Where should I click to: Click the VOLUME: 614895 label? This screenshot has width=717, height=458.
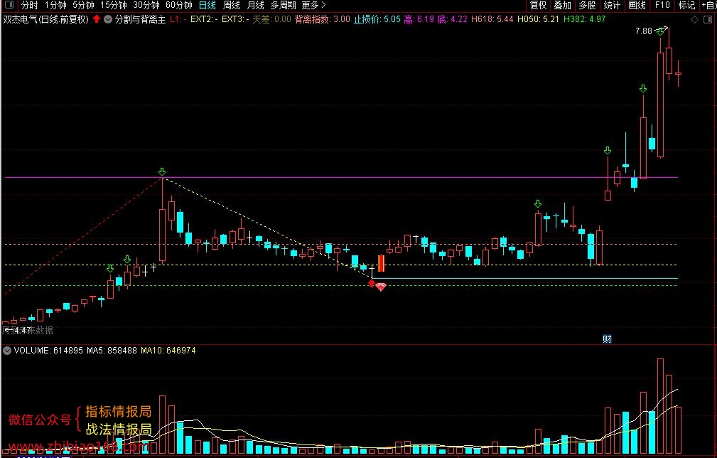[48, 351]
